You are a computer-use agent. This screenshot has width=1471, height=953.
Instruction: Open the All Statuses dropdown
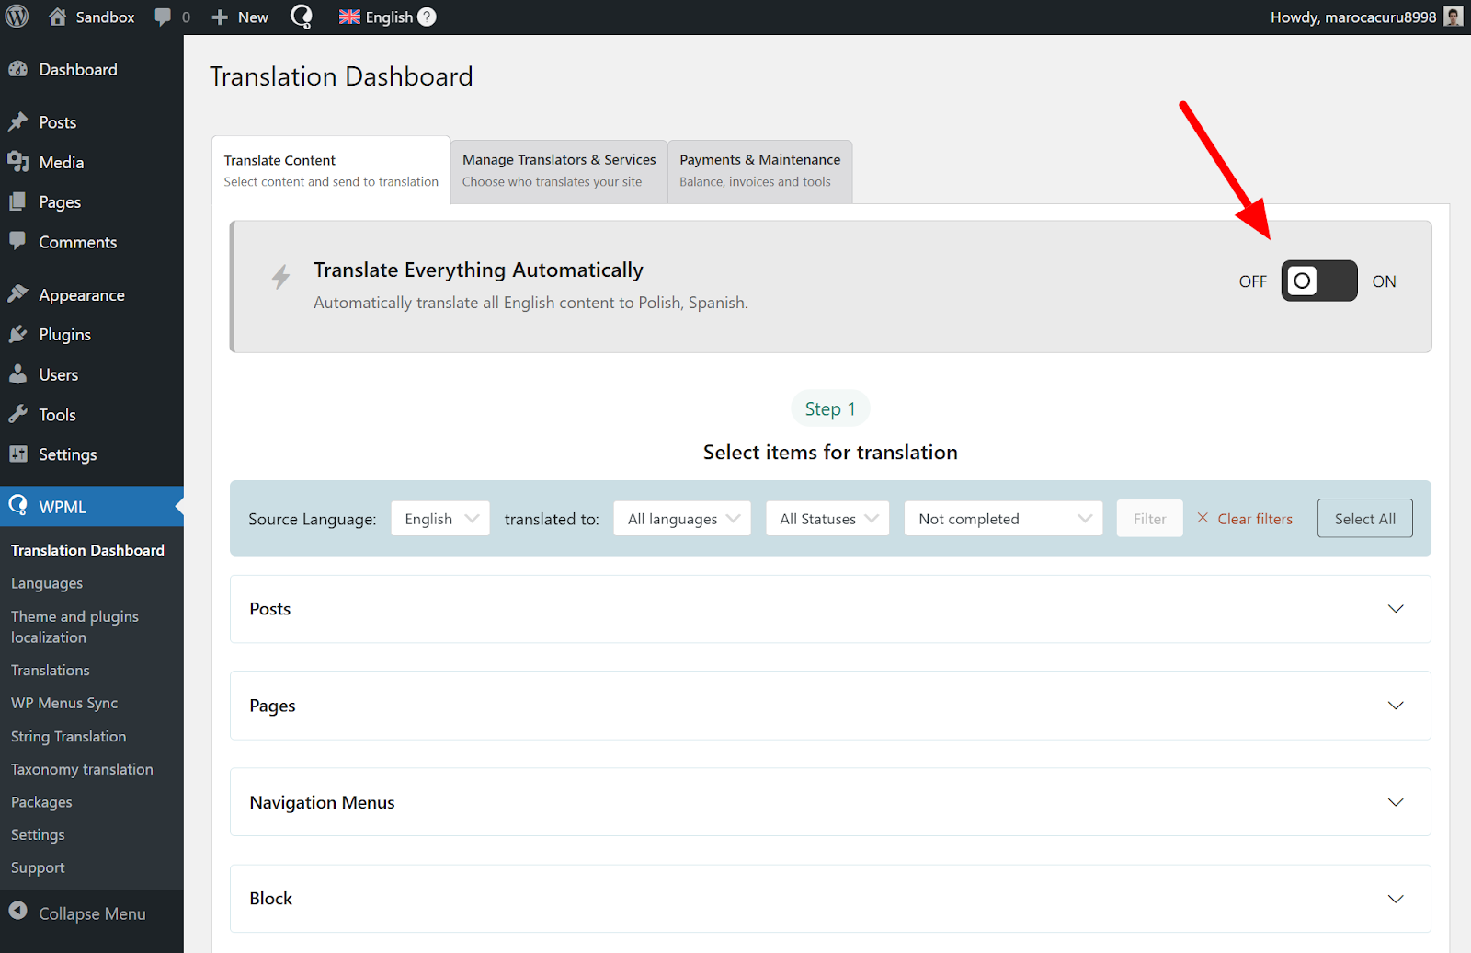[827, 518]
